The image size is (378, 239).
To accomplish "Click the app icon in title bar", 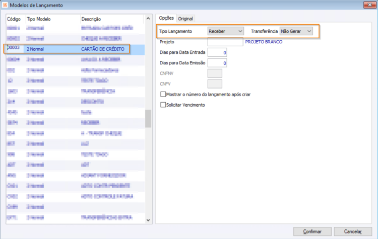I will [x=5, y=5].
